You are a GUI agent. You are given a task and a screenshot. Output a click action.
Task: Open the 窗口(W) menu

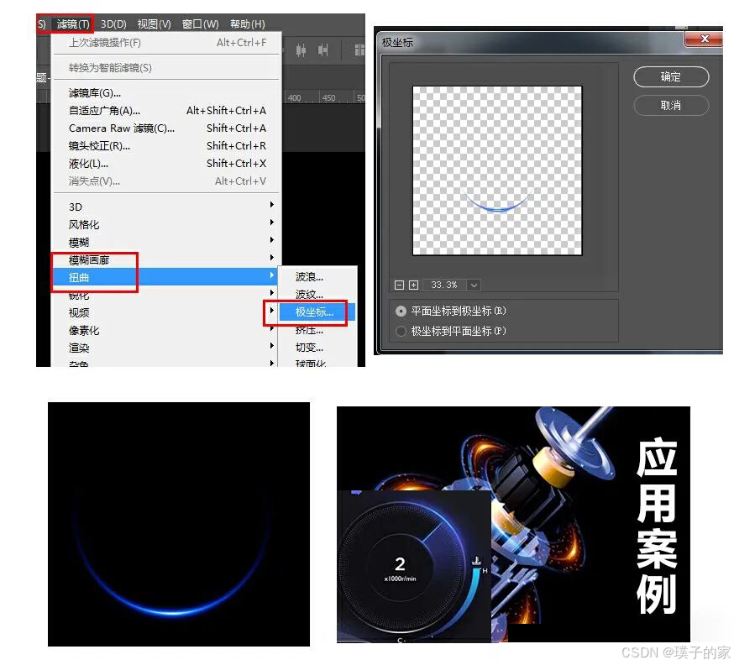[201, 24]
